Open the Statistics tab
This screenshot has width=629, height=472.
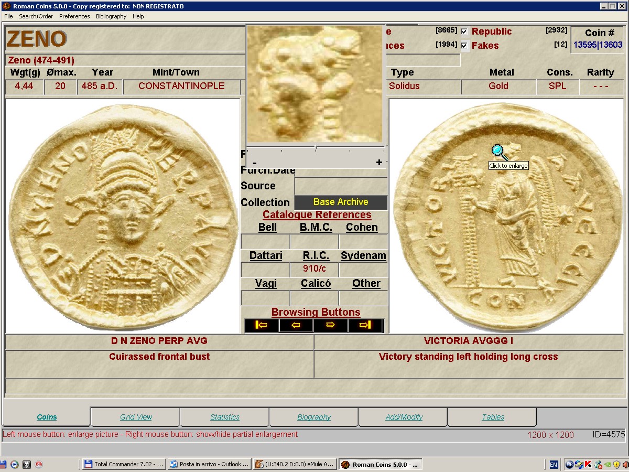(225, 417)
